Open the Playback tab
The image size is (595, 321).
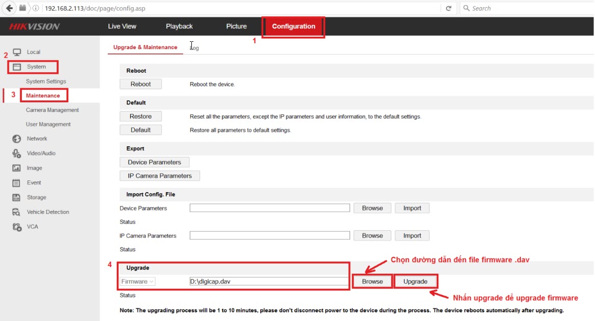tap(179, 26)
